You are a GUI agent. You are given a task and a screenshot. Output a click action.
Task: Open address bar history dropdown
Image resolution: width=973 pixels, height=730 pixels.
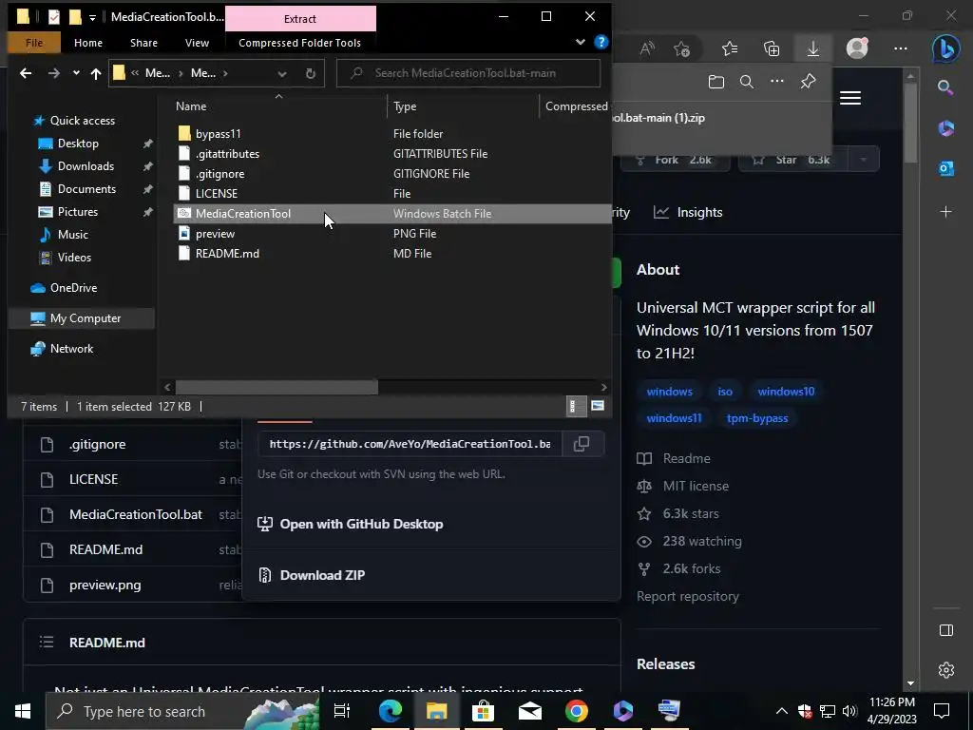pos(281,73)
